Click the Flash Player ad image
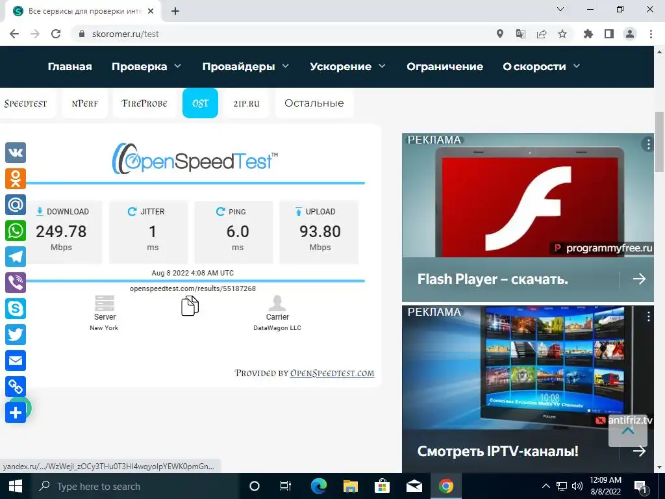665x499 pixels. click(528, 195)
